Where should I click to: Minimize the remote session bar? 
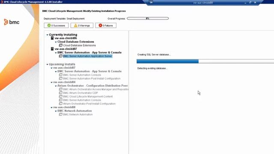pos(245,3)
